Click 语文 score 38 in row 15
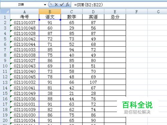 pos(50,93)
